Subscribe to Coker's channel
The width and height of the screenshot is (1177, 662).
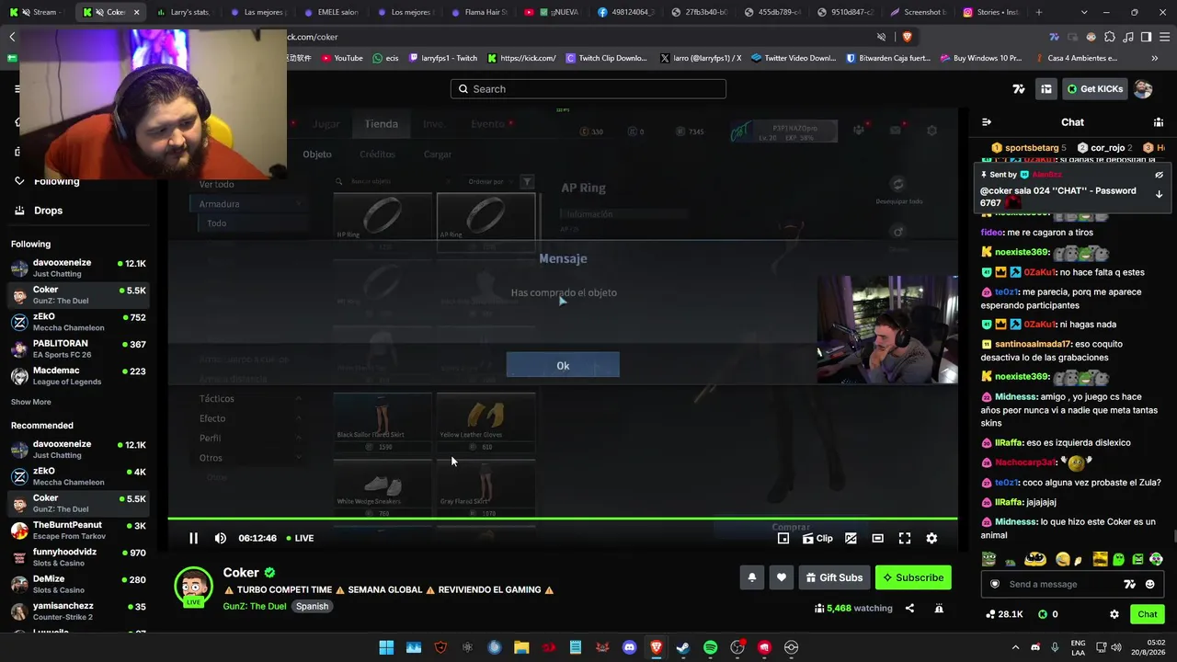(x=913, y=577)
